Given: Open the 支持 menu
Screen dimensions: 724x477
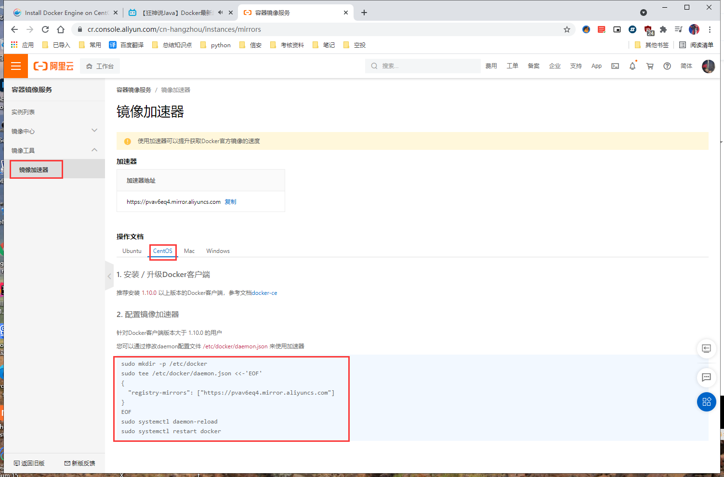Looking at the screenshot, I should coord(576,66).
